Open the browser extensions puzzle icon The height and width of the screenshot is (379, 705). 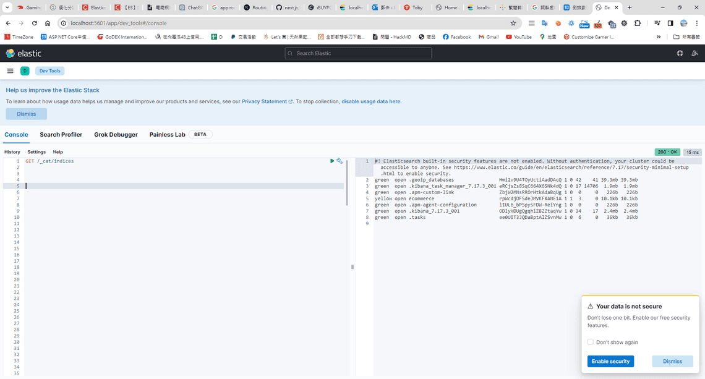638,23
